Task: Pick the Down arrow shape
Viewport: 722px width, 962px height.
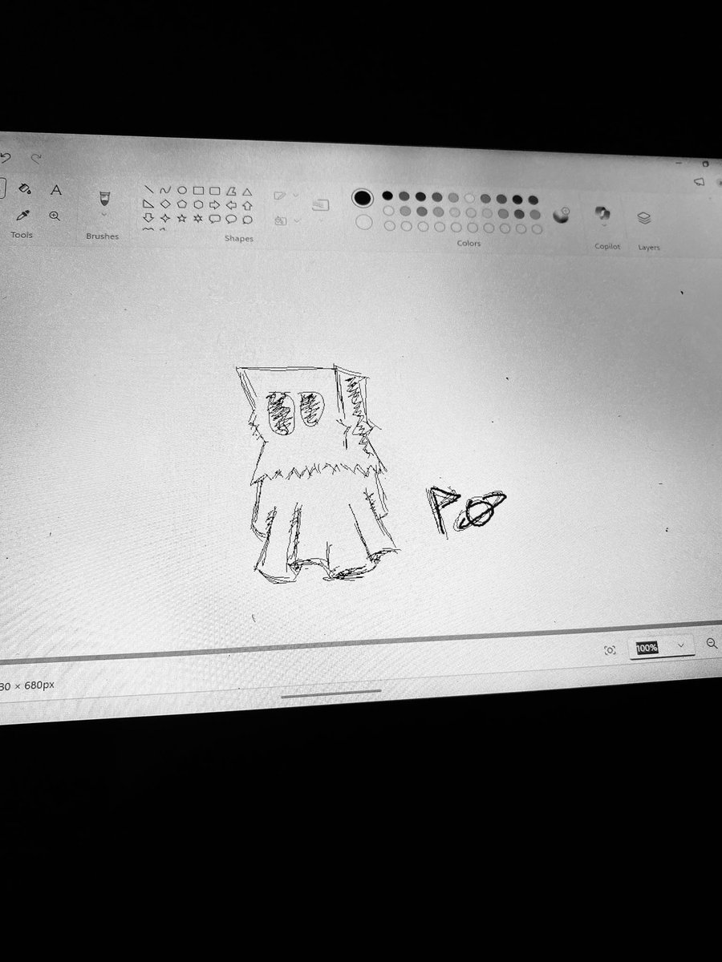Action: (x=148, y=217)
